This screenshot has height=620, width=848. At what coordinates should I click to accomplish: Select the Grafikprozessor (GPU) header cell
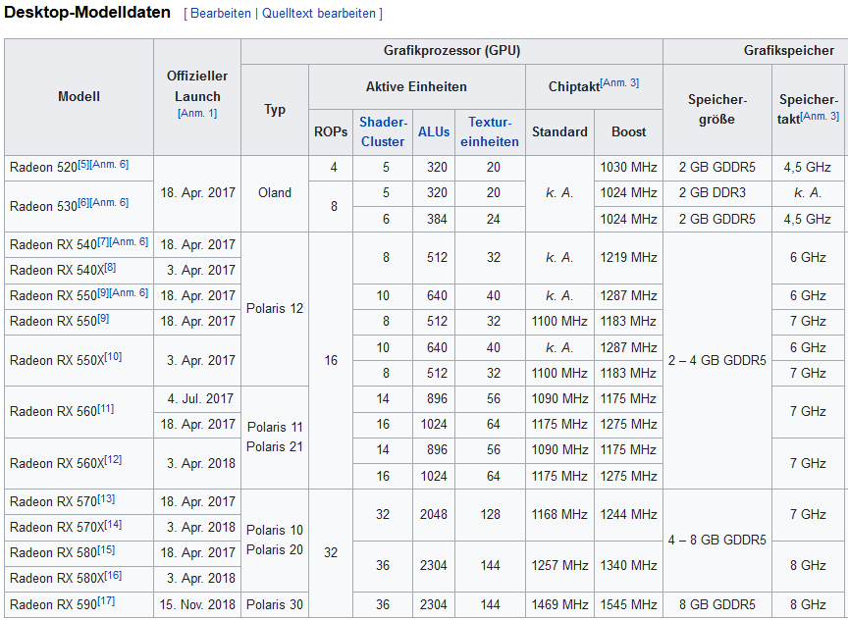click(451, 51)
